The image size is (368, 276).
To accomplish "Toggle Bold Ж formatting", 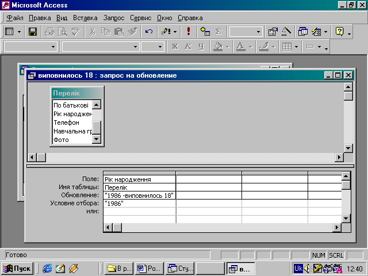I will [x=175, y=47].
